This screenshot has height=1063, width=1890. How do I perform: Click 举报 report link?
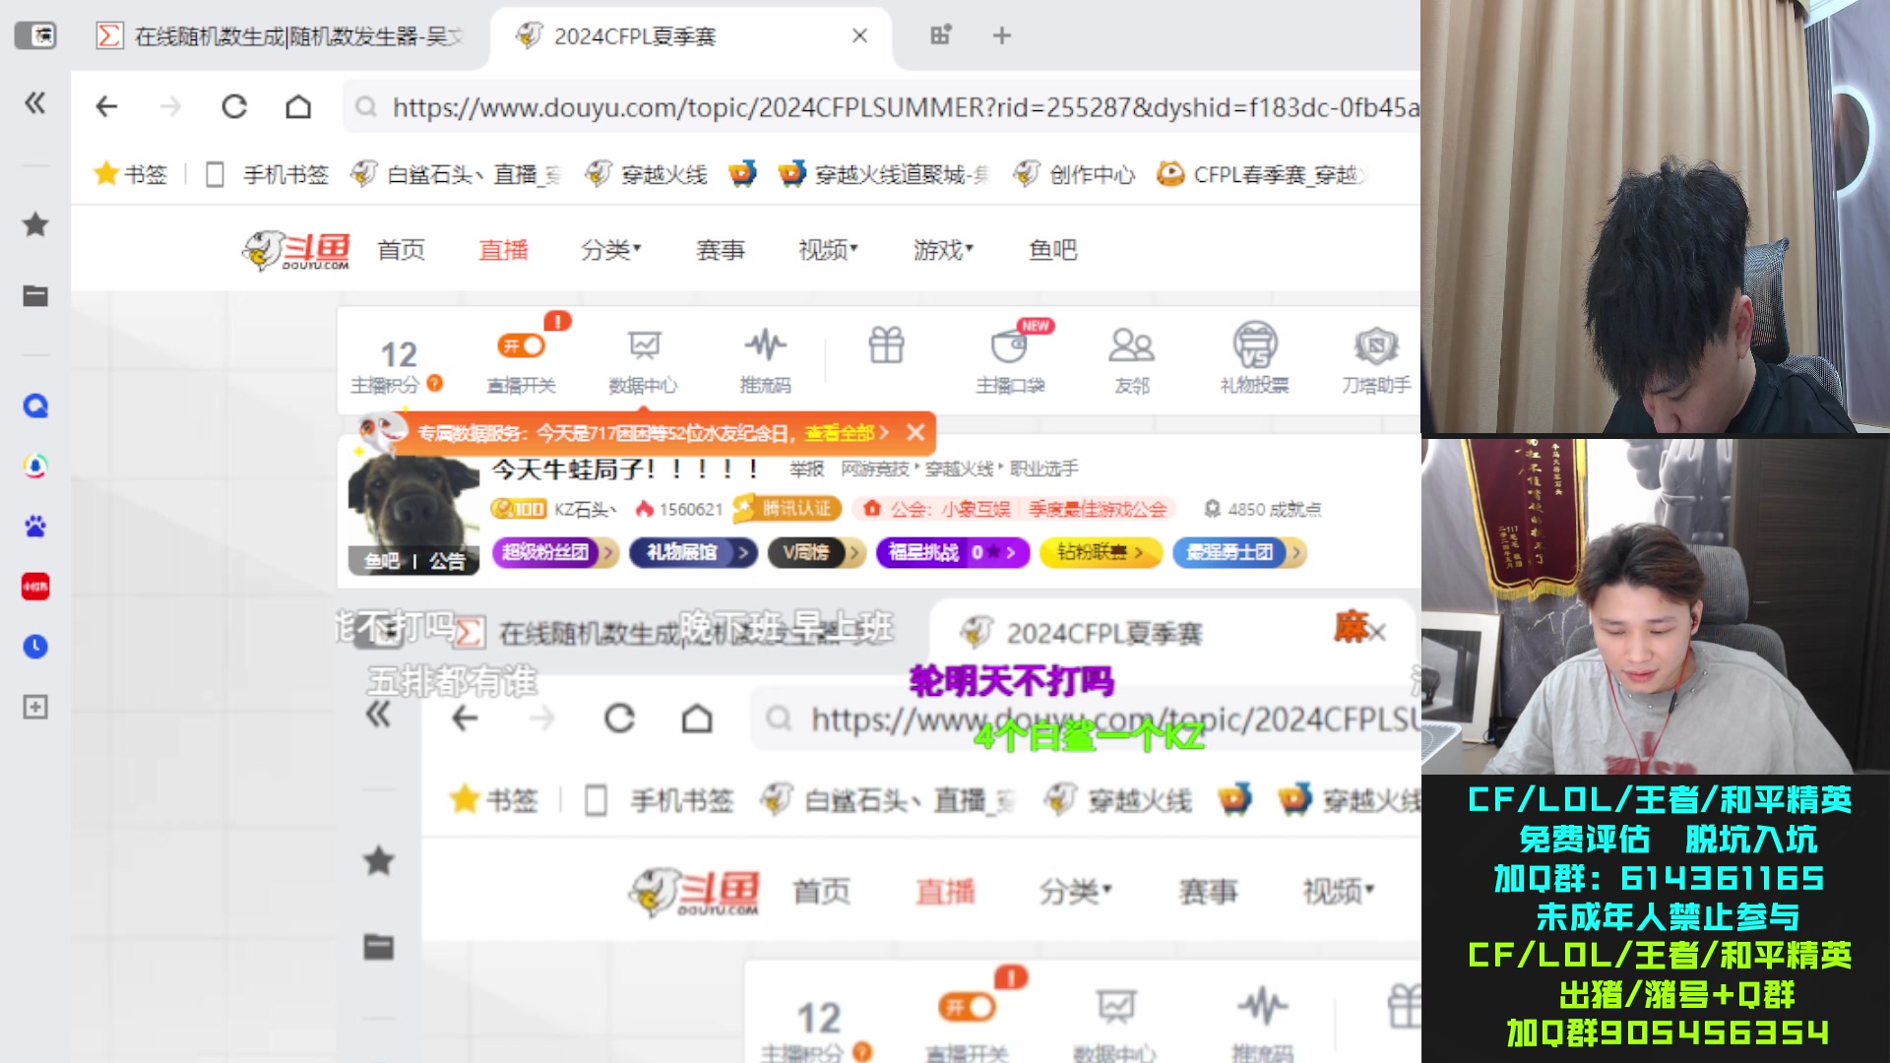(806, 469)
